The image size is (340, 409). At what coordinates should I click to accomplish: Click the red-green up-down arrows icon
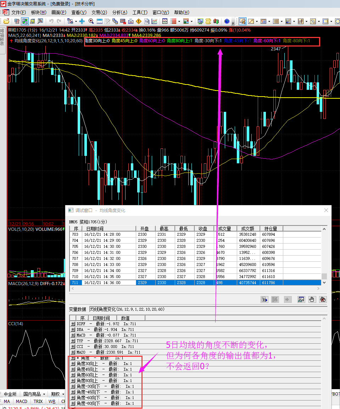tap(216, 21)
